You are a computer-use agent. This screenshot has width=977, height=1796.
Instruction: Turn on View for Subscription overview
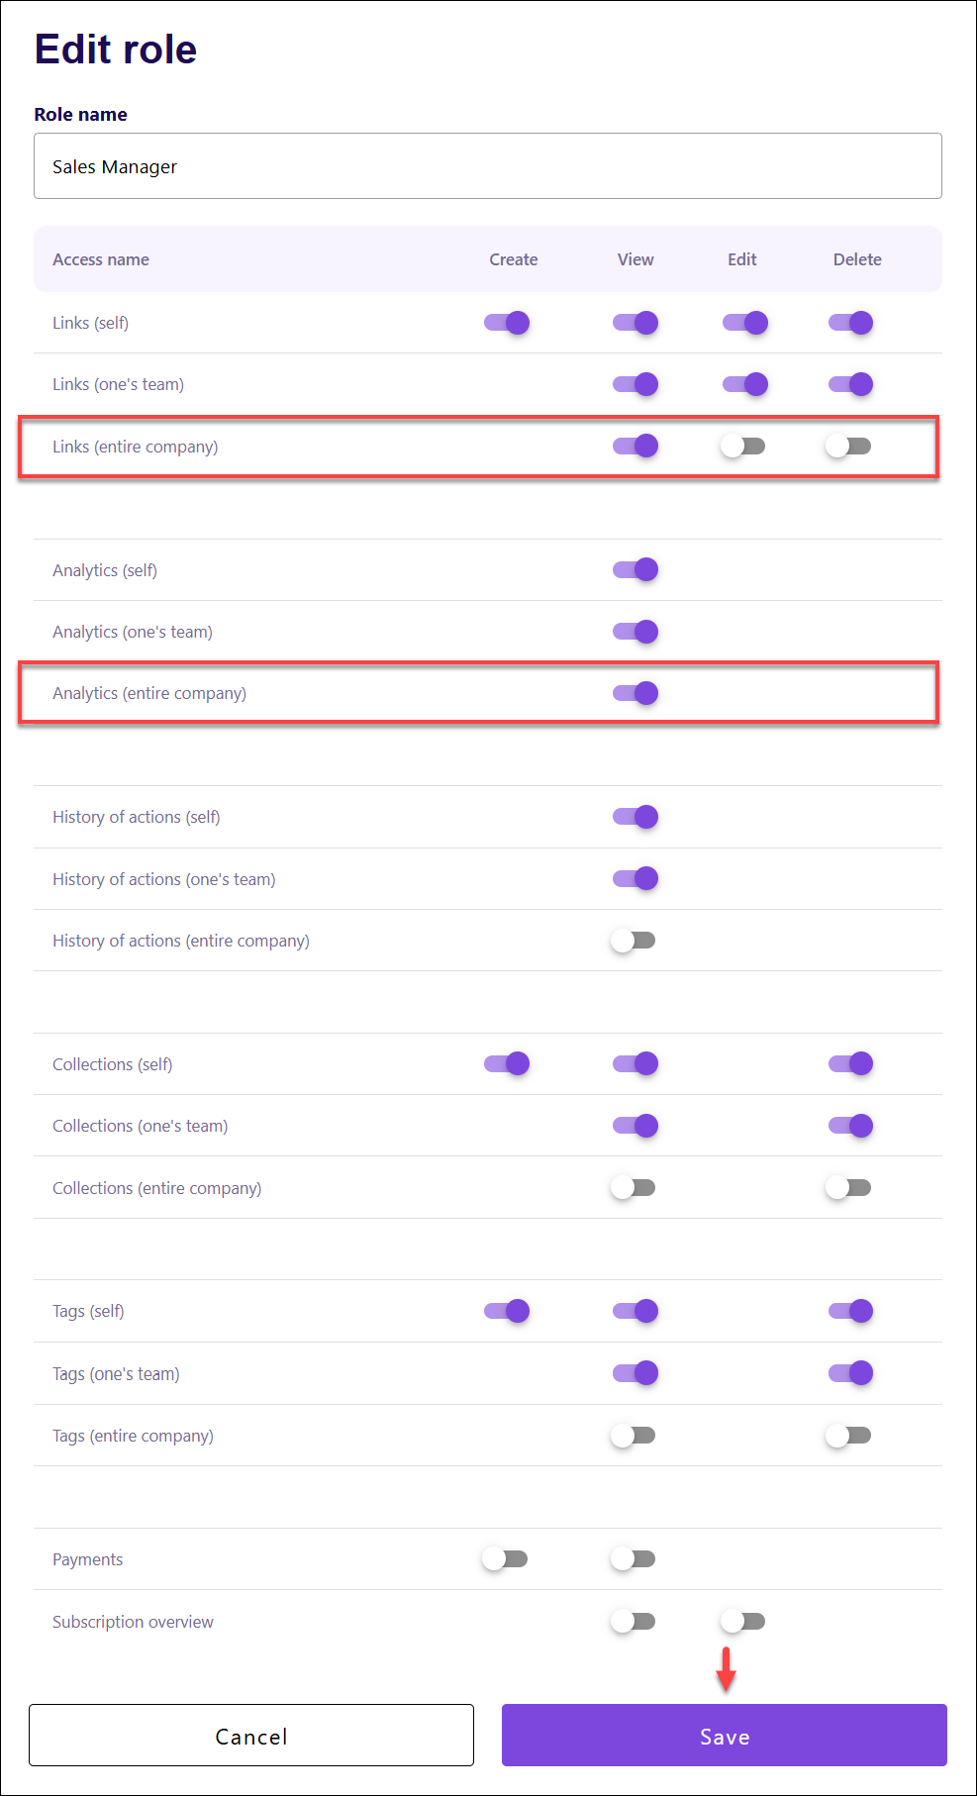tap(634, 1621)
